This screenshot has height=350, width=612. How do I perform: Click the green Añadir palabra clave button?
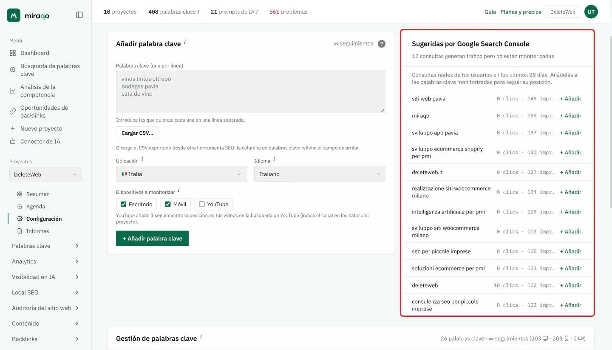[x=153, y=239]
